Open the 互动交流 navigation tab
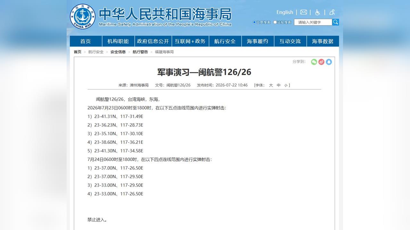 coord(290,41)
